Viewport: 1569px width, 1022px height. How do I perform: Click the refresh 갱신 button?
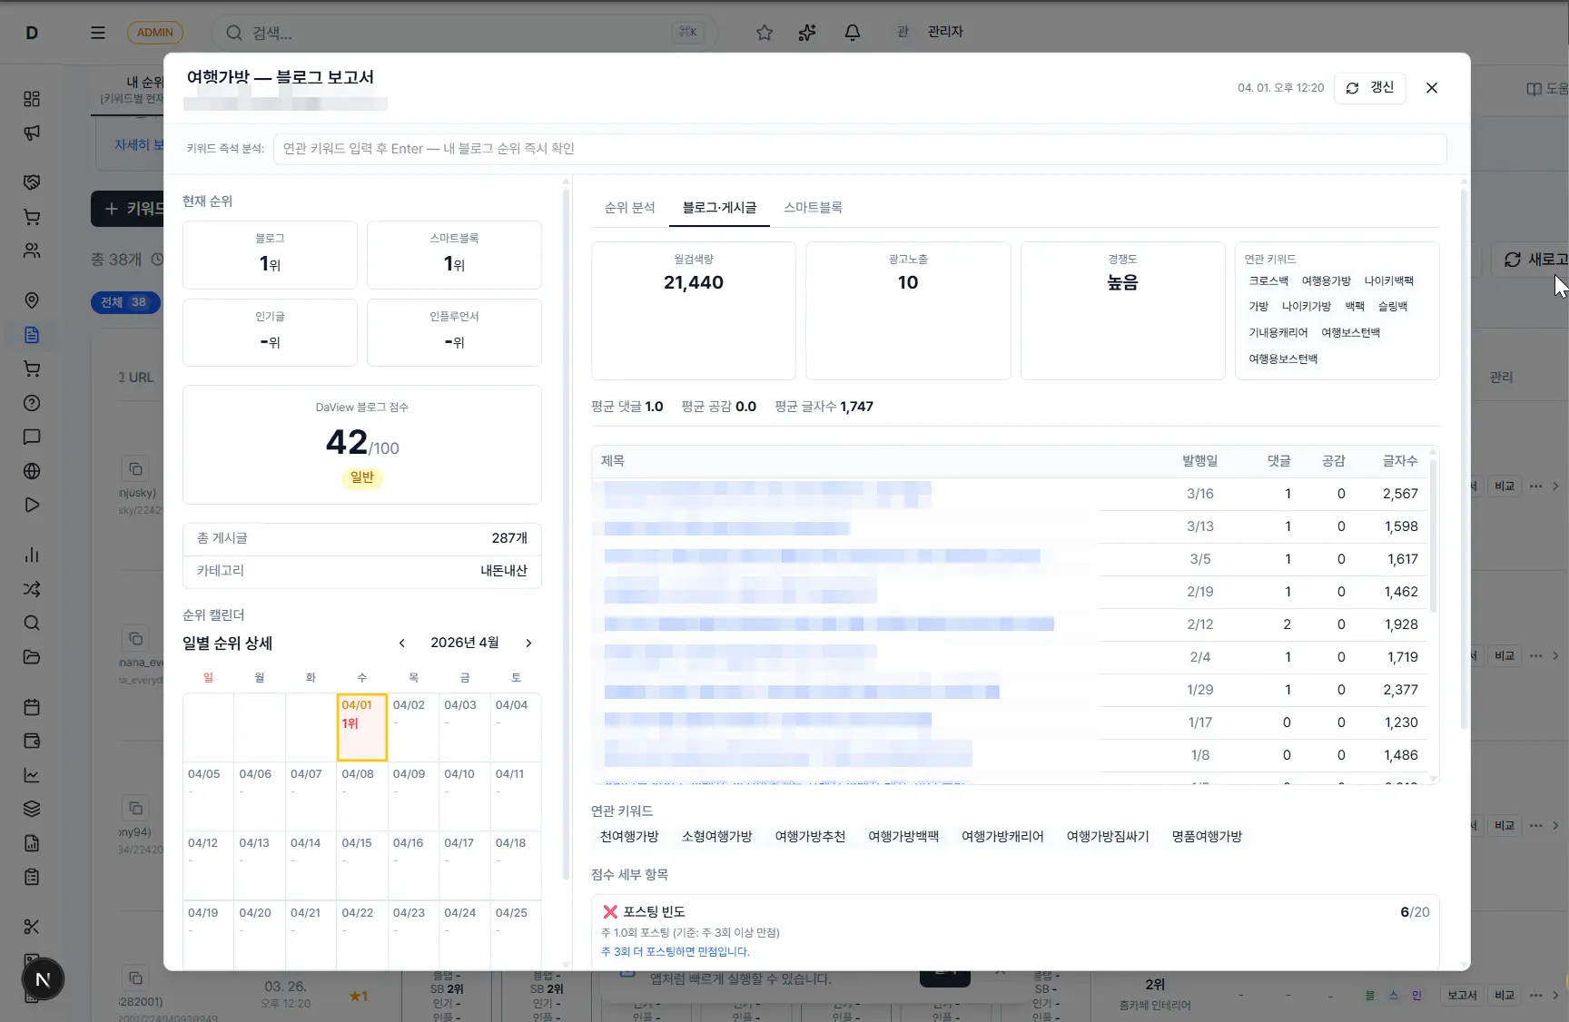tap(1369, 88)
